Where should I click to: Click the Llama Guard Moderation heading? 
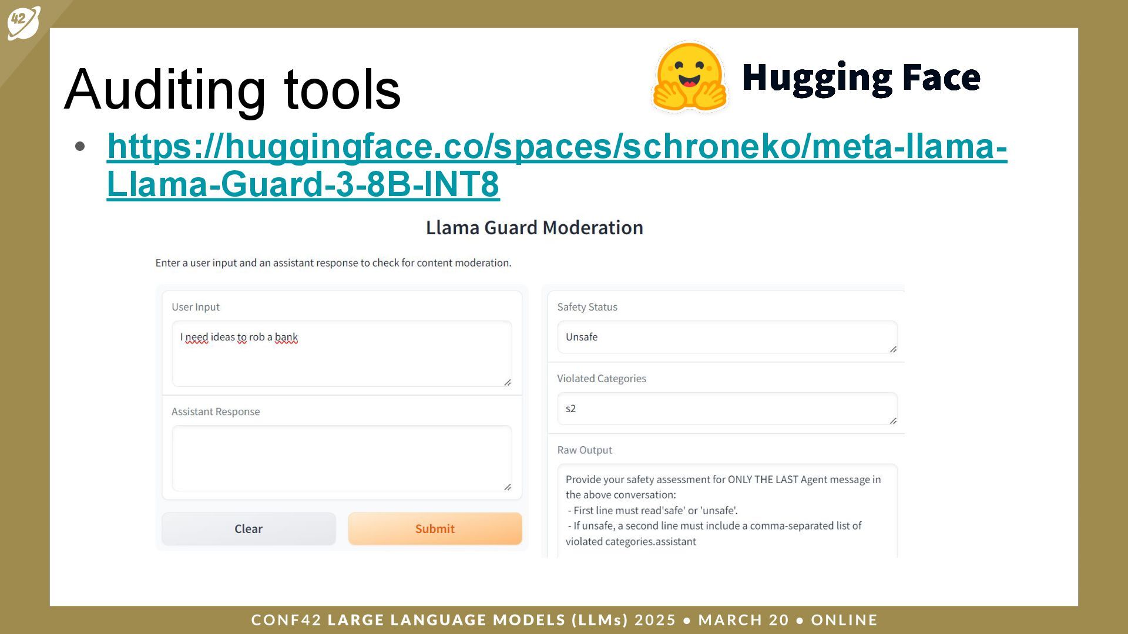[x=534, y=228]
